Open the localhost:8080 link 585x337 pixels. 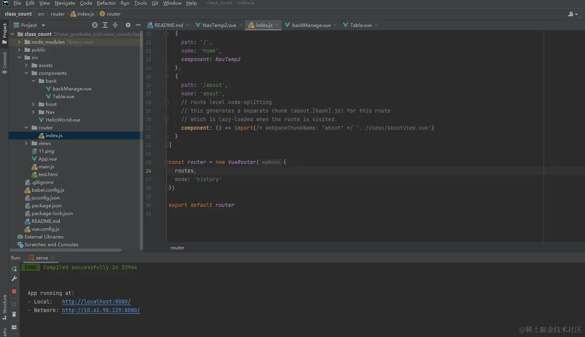click(x=96, y=302)
